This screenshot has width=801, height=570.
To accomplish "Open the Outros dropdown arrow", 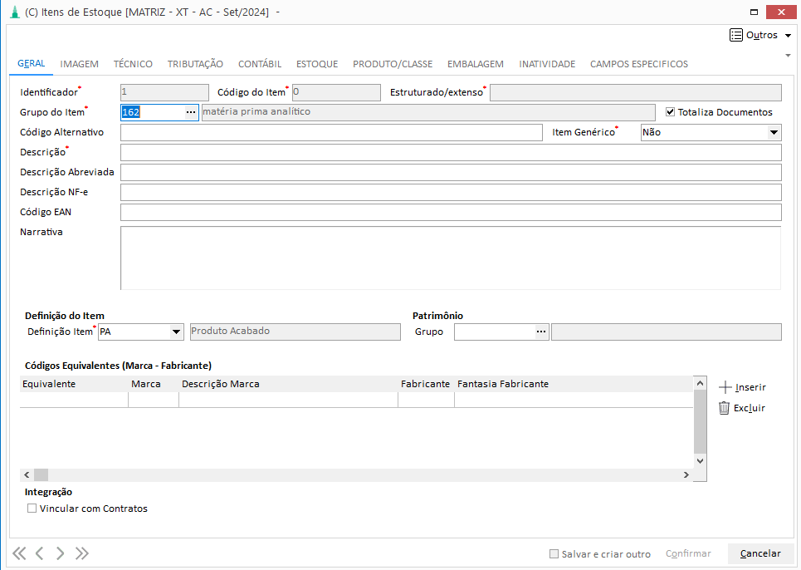I will (x=789, y=35).
